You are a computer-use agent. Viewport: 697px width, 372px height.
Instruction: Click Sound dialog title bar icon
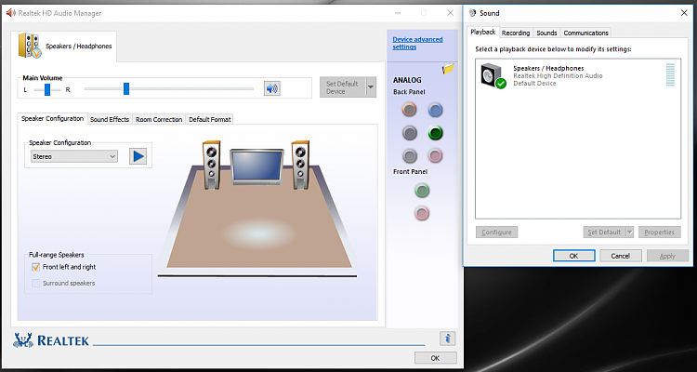point(472,13)
